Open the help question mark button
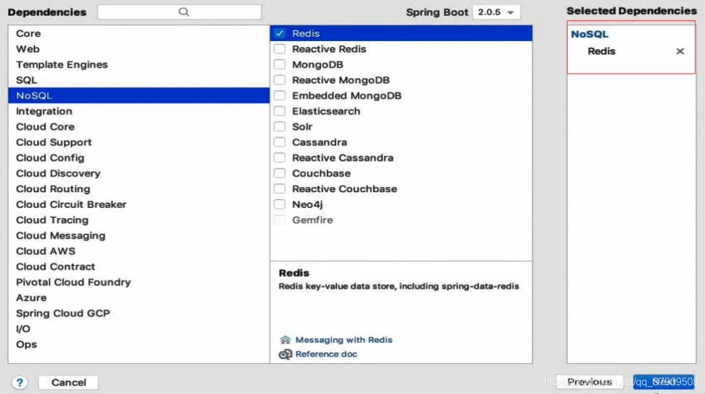 click(20, 383)
